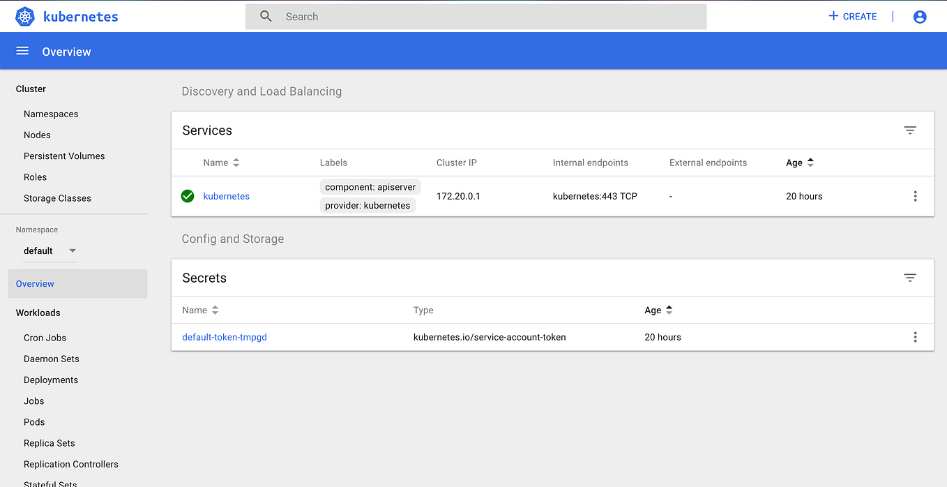947x487 pixels.
Task: Expand sorting options on the Services Name column
Action: point(236,162)
